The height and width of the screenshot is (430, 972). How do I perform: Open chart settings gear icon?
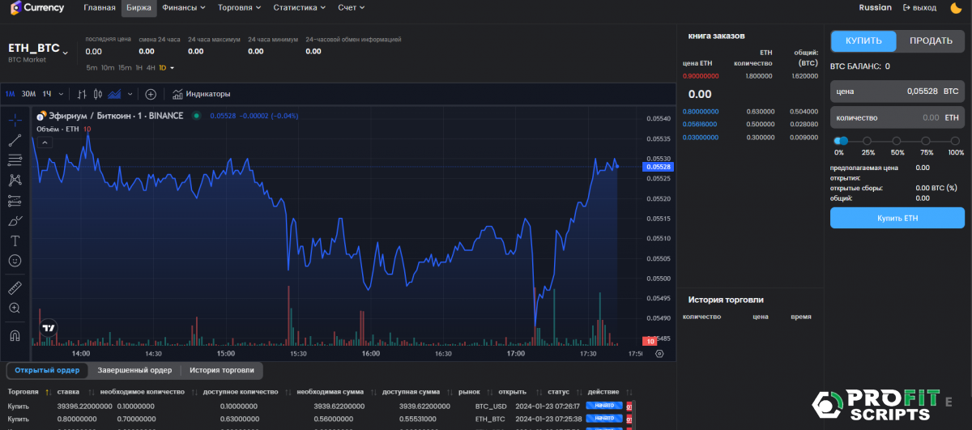pyautogui.click(x=659, y=354)
